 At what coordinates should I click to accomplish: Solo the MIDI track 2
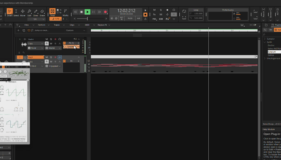coord(51,57)
